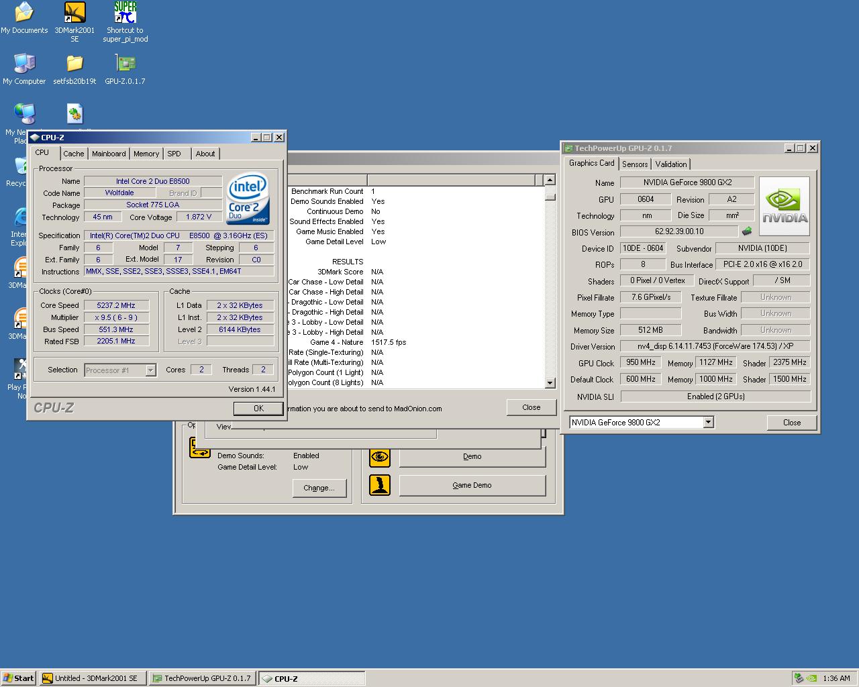Click the Driver Version field in GPU-Z
Viewport: 859px width, 687px height.
pyautogui.click(x=715, y=347)
